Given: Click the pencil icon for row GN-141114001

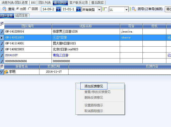Looking at the screenshot, I should coord(2,44).
